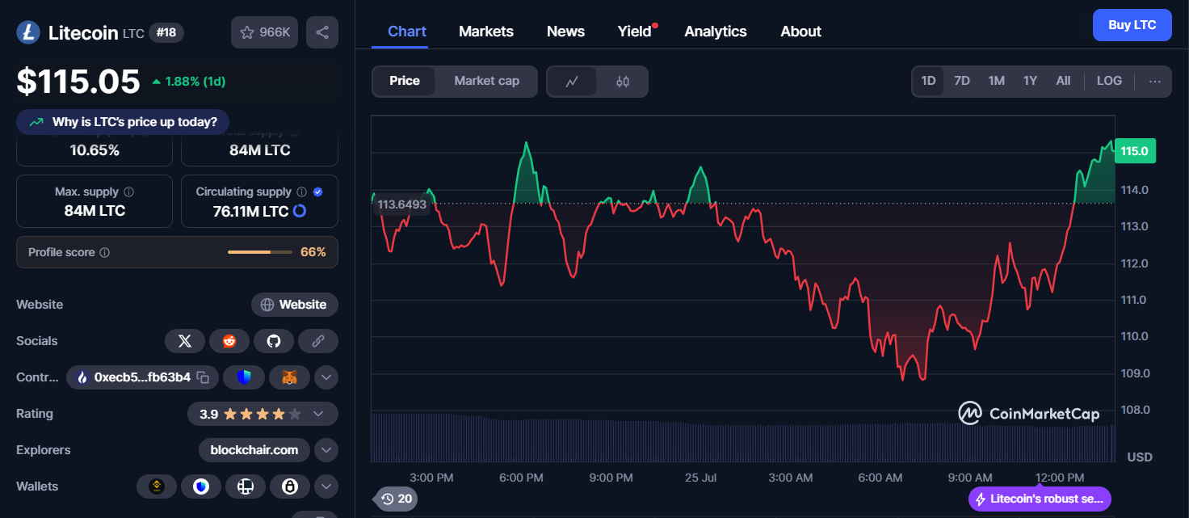Click the Circulating supply info icon
Image resolution: width=1189 pixels, height=518 pixels.
click(301, 192)
